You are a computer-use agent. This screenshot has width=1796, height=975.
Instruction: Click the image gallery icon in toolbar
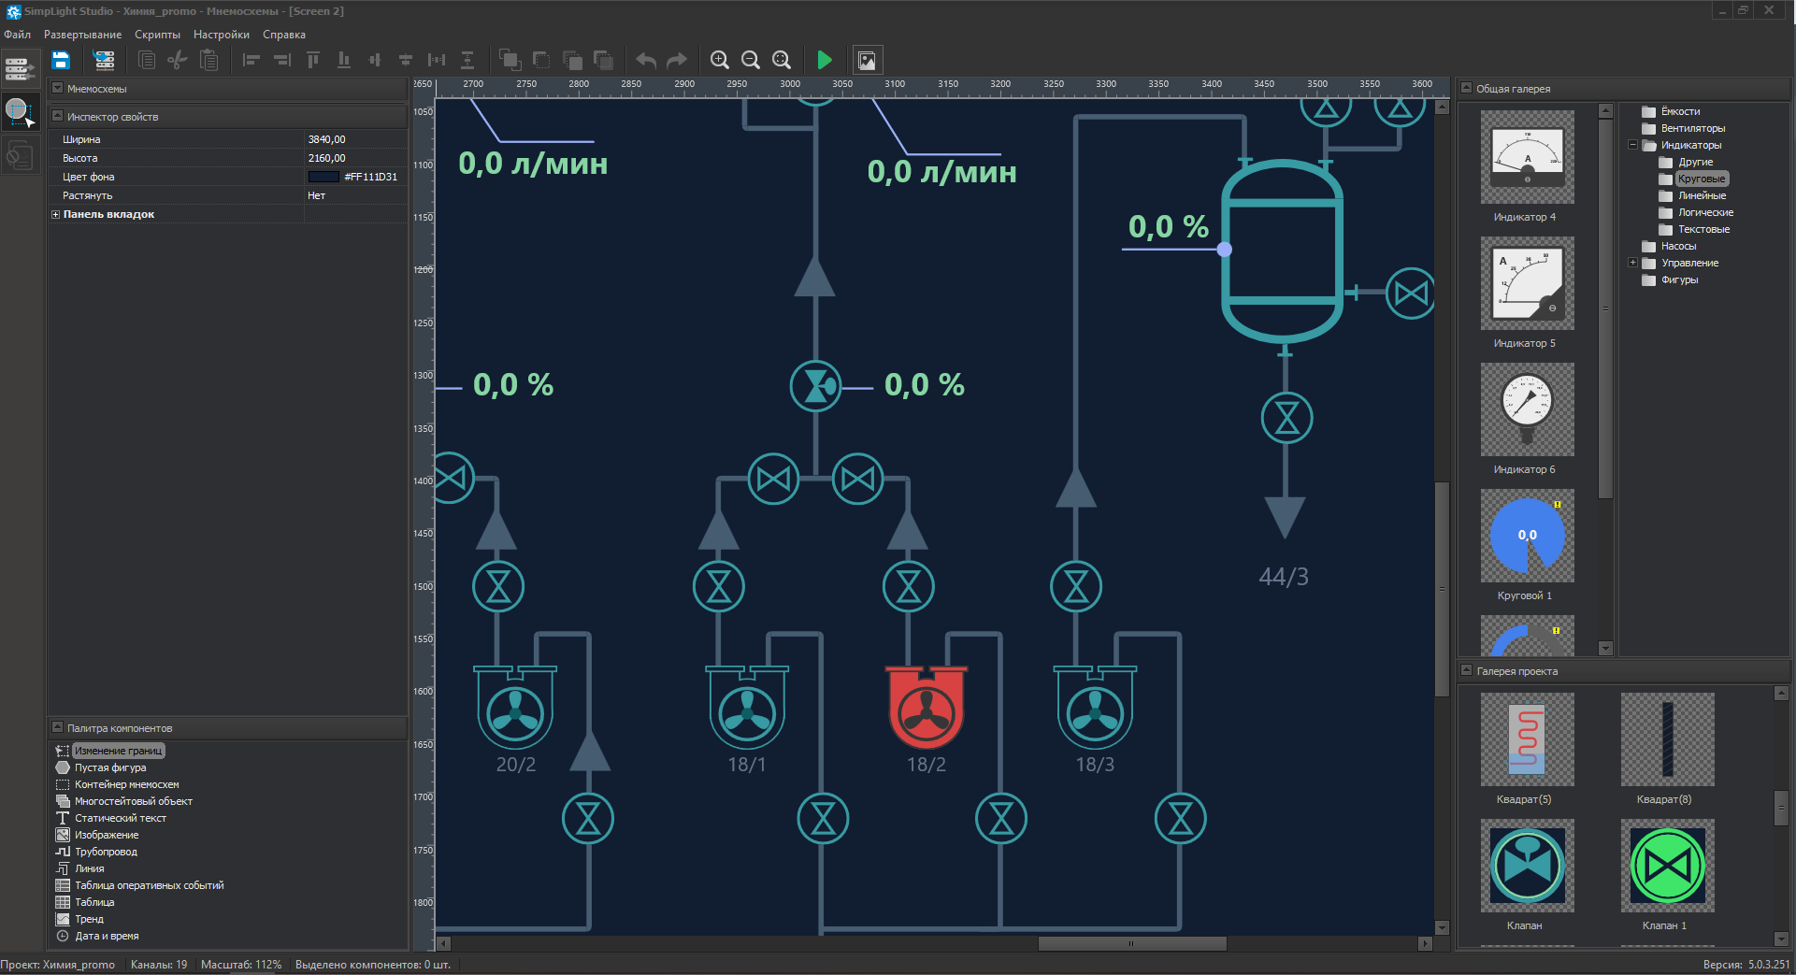(868, 61)
